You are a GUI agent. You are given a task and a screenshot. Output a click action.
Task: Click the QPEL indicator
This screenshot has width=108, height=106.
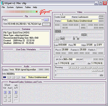point(83,28)
